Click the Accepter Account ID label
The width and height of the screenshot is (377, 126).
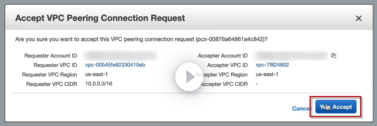[x=223, y=56]
